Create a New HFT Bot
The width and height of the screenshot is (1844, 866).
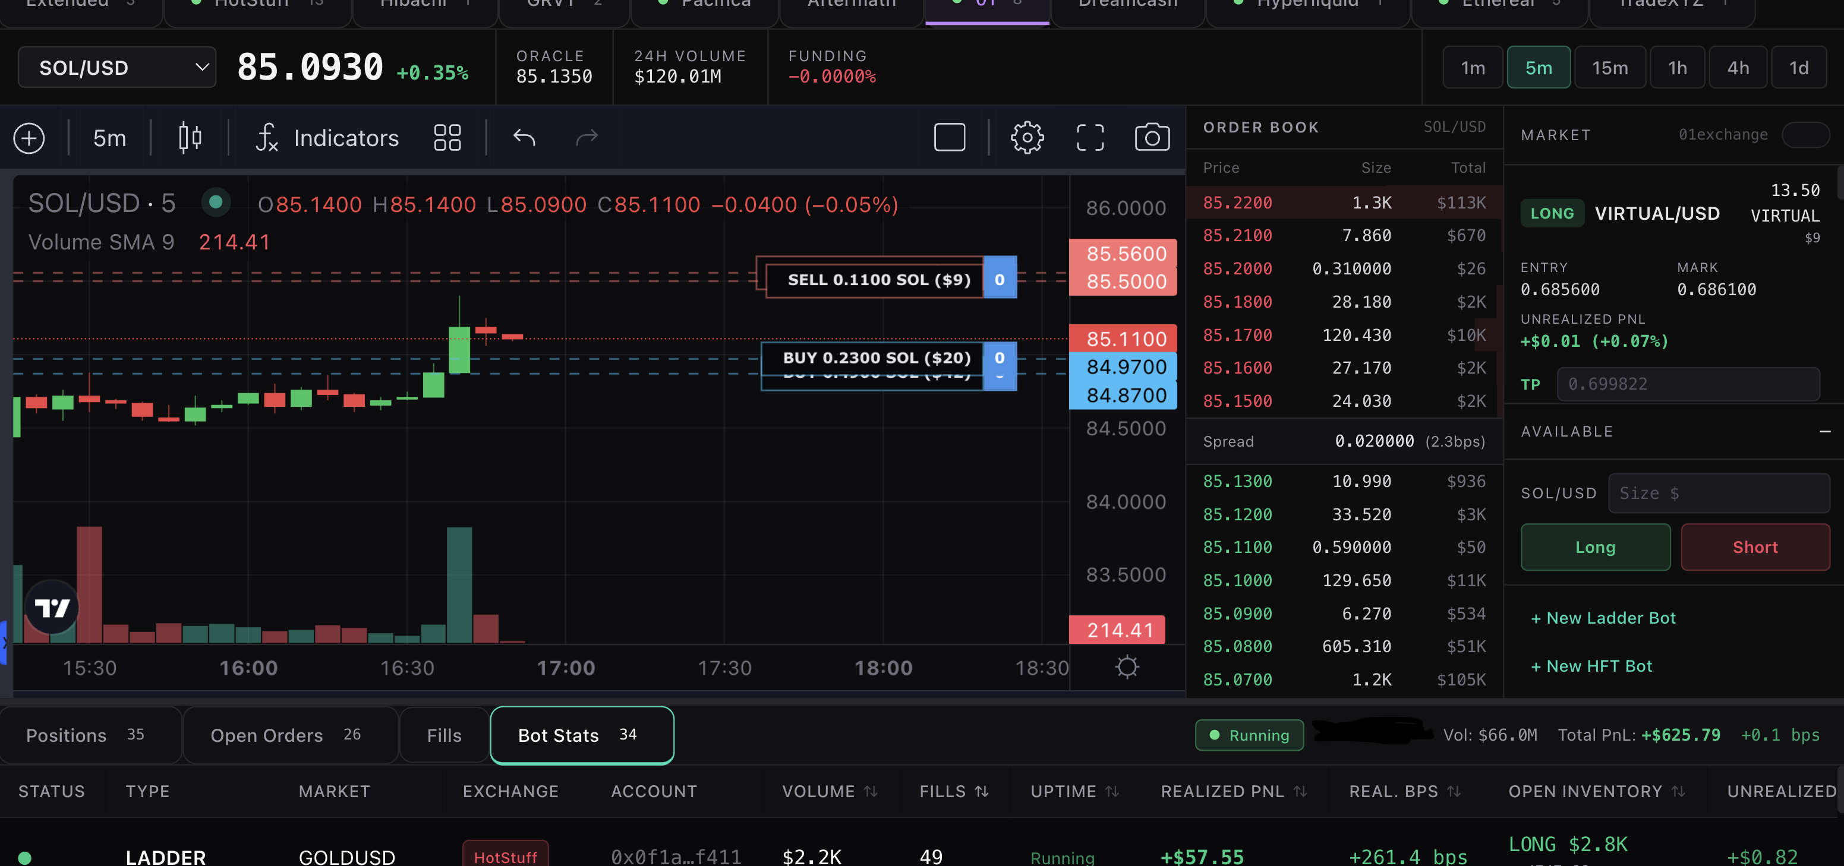point(1591,666)
